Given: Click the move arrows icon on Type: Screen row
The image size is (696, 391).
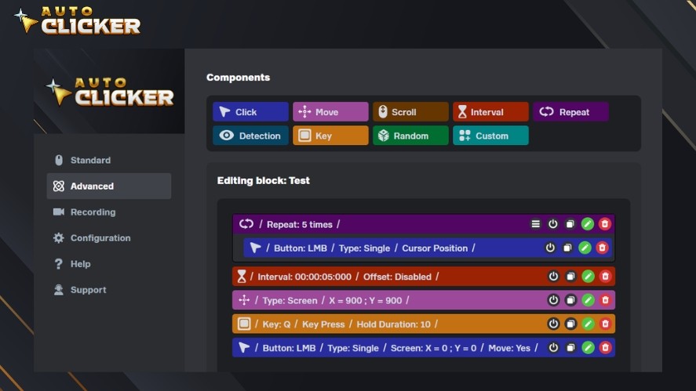Looking at the screenshot, I should (x=244, y=300).
